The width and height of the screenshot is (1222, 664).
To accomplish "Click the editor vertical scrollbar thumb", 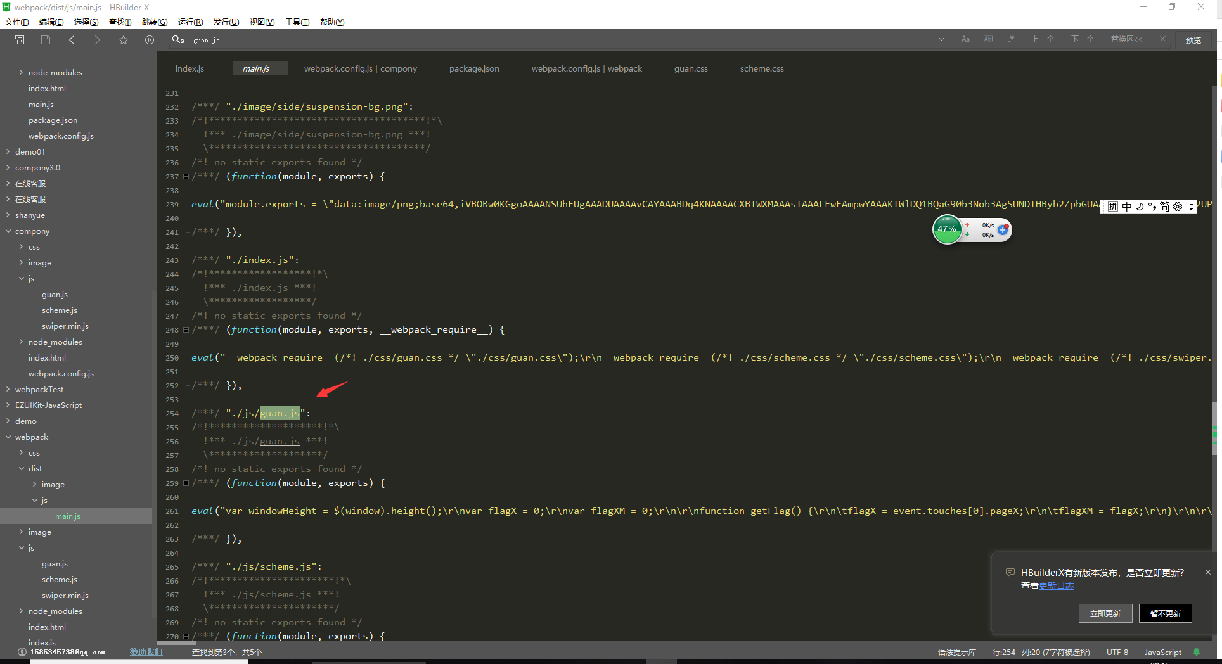I will pyautogui.click(x=1215, y=428).
